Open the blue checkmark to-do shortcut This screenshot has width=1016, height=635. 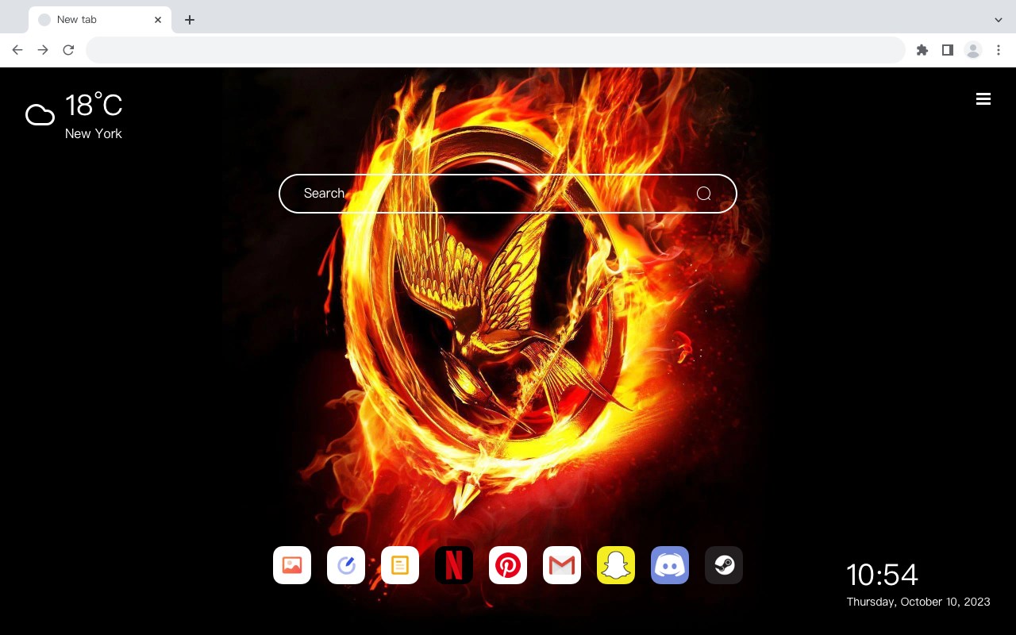[x=346, y=565]
